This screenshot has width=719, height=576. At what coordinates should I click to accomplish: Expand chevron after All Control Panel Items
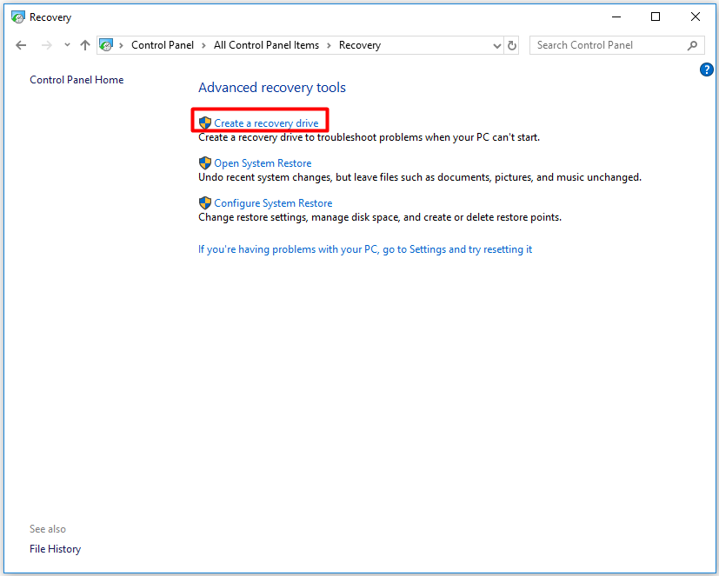(330, 45)
